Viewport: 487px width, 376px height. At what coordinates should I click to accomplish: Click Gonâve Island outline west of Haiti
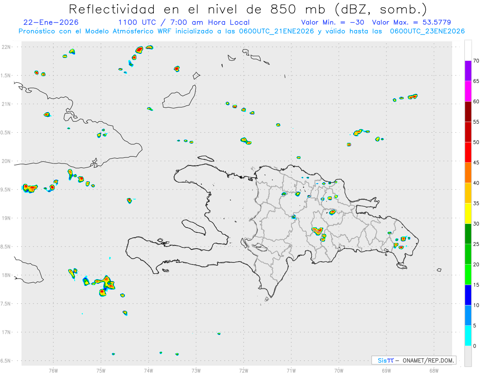[x=193, y=227]
